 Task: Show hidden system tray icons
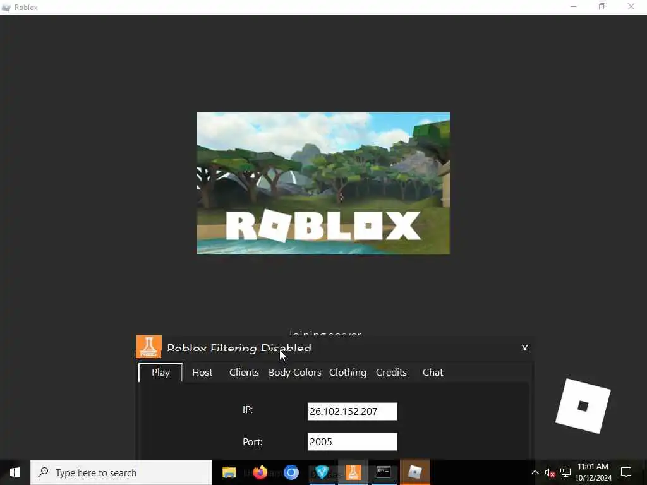535,472
